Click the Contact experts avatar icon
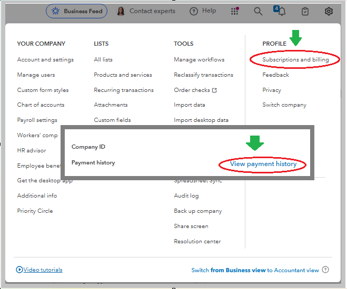 tap(121, 11)
